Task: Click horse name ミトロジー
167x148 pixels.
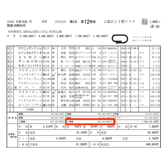Action: click(30, 57)
